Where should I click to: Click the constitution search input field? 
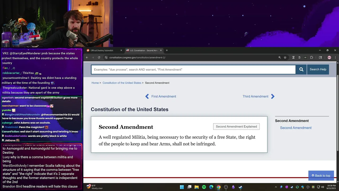click(x=193, y=70)
